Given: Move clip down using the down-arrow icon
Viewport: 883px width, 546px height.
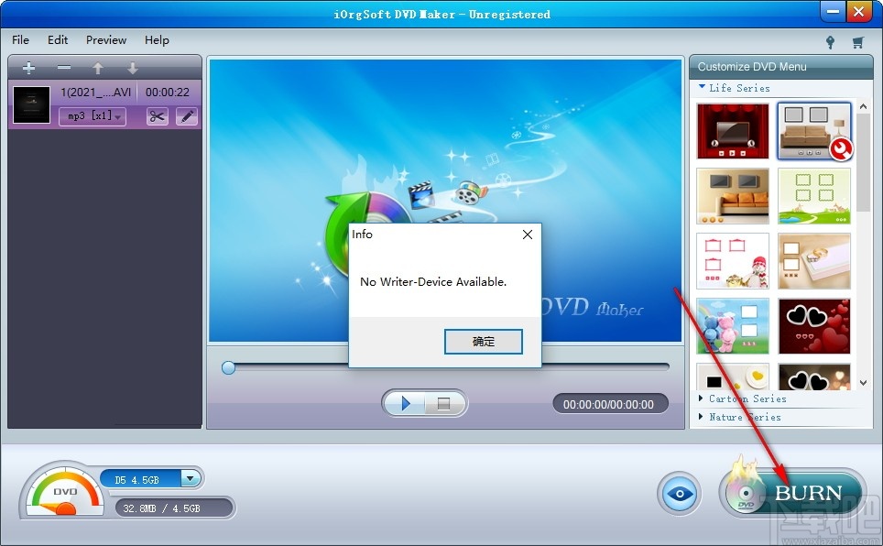Looking at the screenshot, I should click(132, 67).
